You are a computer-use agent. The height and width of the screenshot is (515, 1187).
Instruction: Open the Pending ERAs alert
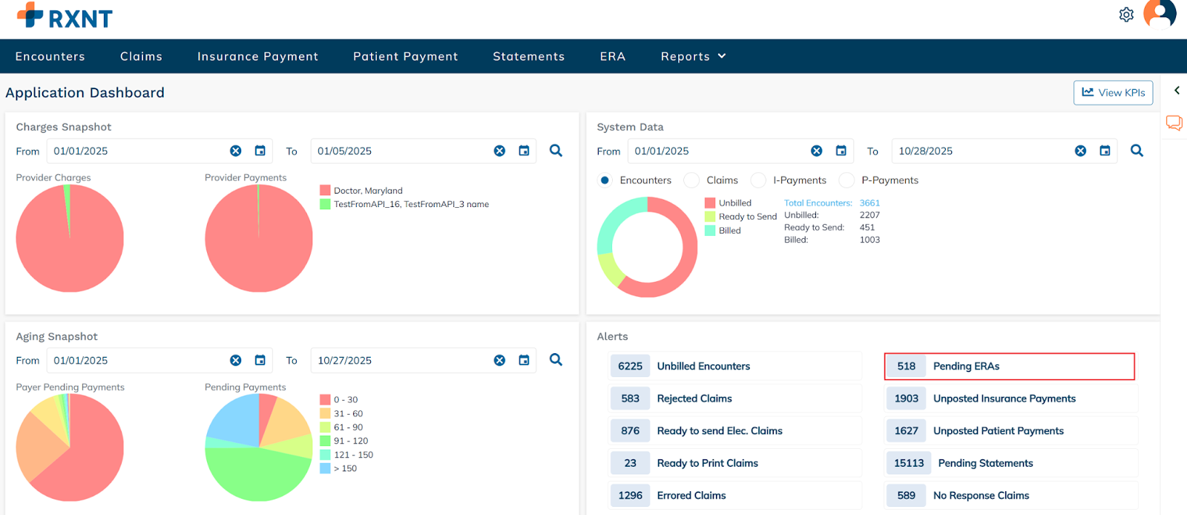[1009, 367]
